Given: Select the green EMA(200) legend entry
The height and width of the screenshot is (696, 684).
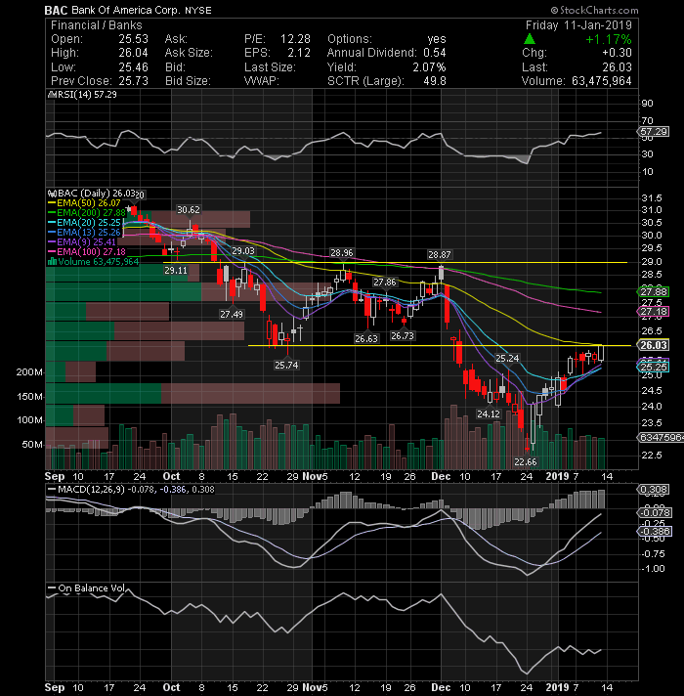Looking at the screenshot, I should tap(87, 213).
